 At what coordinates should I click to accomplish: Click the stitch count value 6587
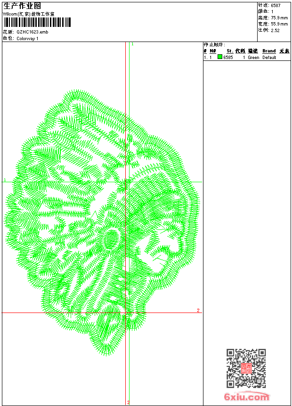pos(276,5)
